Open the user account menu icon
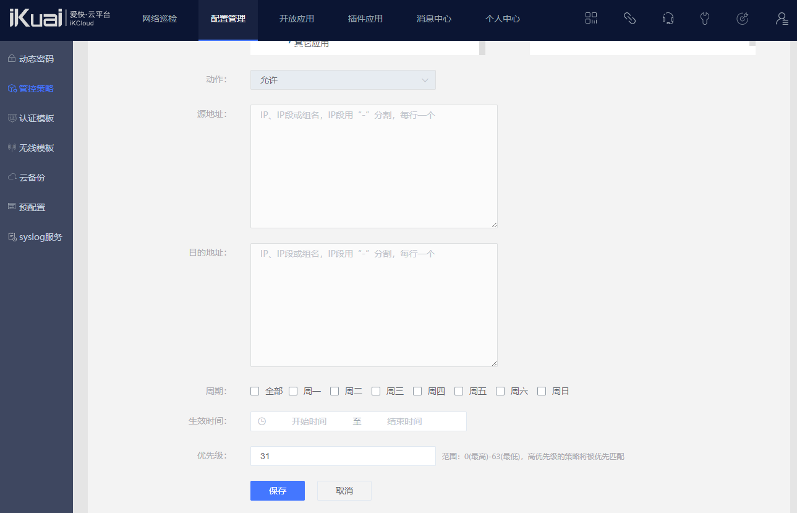 click(782, 19)
